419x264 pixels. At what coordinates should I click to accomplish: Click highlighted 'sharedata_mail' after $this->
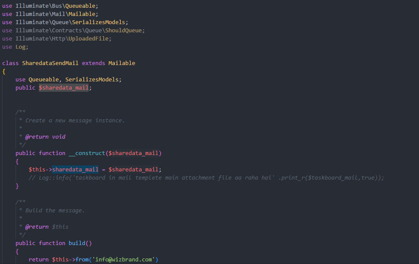[75, 170]
